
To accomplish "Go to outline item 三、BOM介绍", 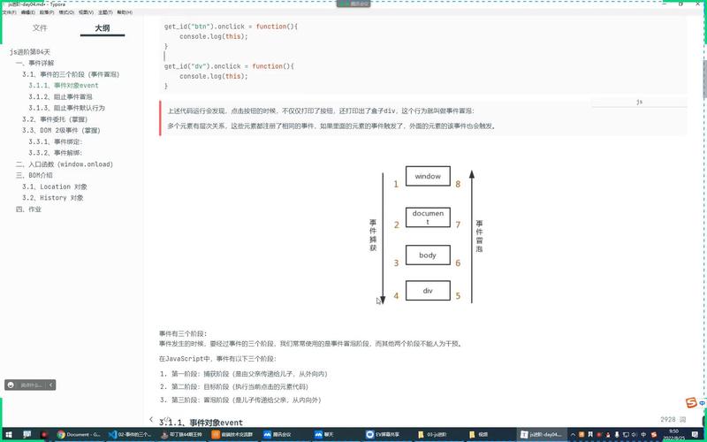I will point(34,175).
